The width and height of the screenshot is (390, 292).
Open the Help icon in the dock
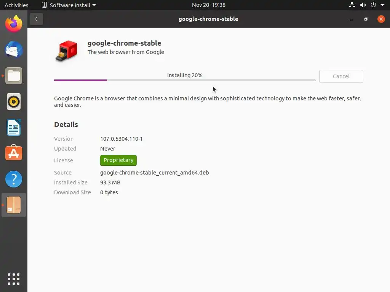coord(14,179)
